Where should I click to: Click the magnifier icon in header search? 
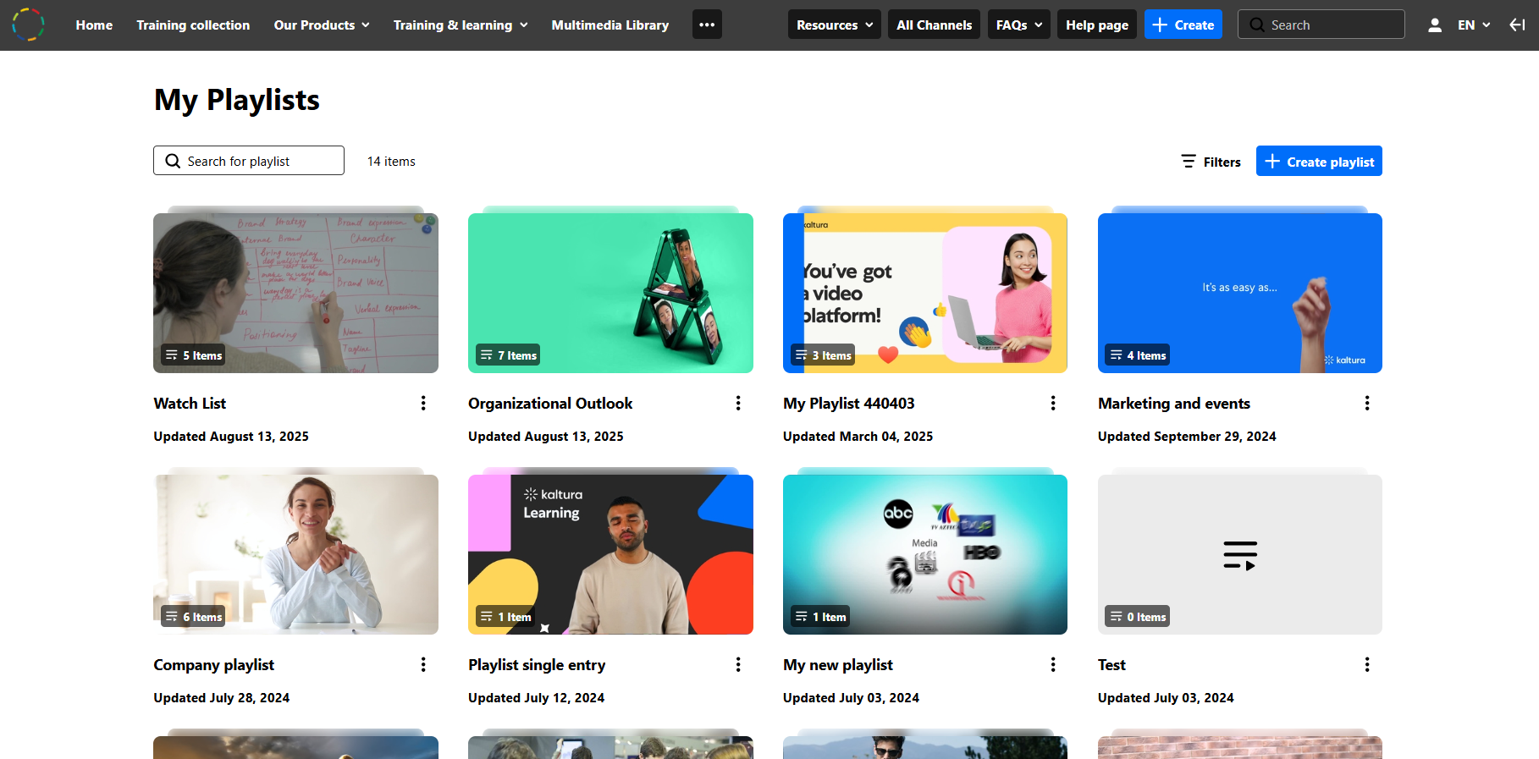(x=1257, y=25)
